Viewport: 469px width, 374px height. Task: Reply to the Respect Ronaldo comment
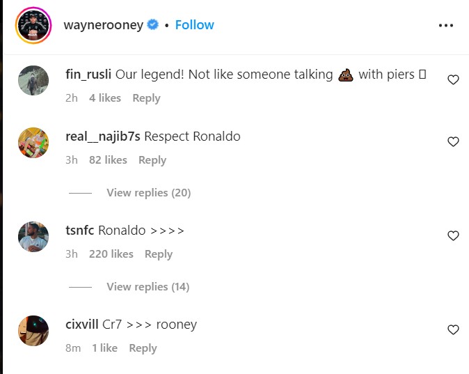point(152,160)
